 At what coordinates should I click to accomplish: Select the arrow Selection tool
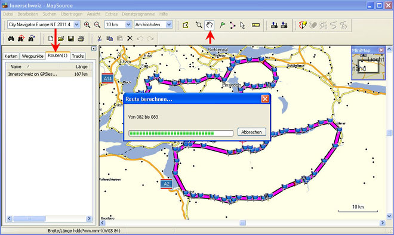(242, 25)
